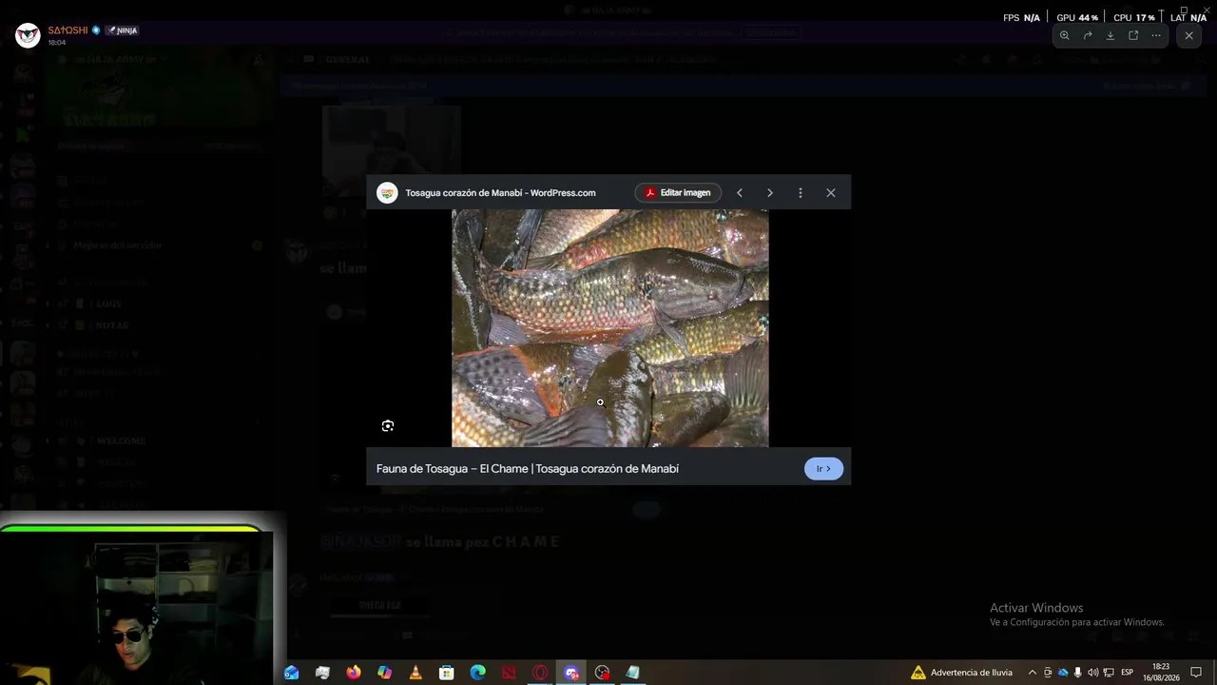Show hidden system tray icons

[1033, 673]
